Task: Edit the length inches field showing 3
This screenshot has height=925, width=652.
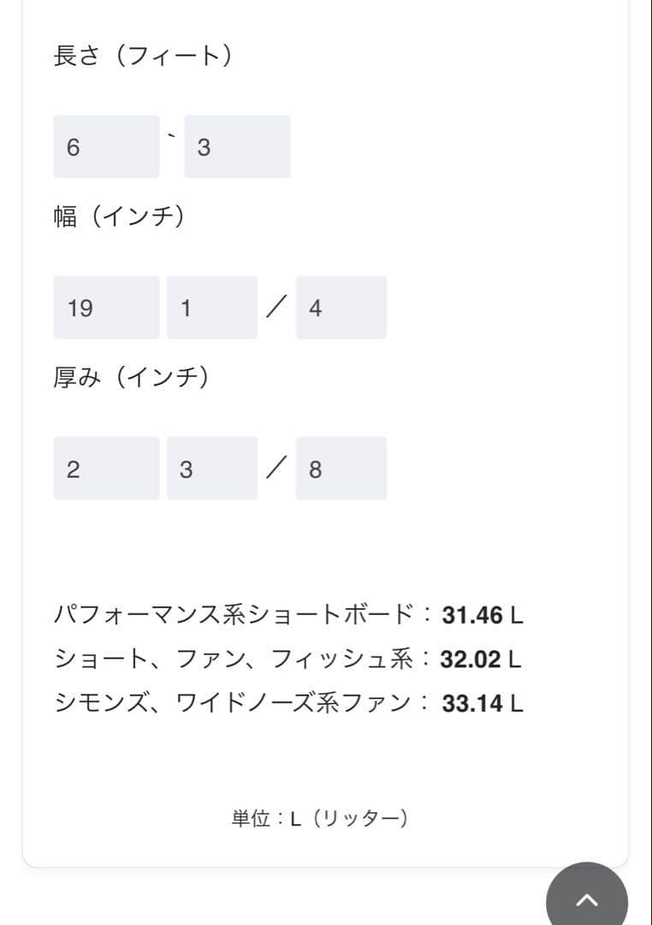Action: click(237, 146)
